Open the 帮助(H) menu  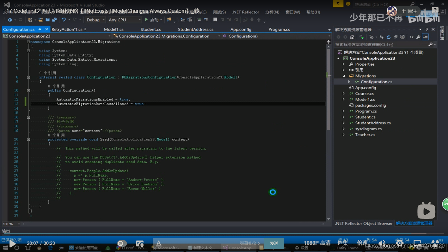tap(313, 12)
